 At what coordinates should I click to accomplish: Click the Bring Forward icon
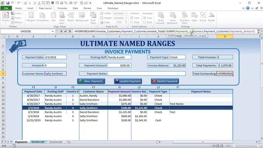tap(161, 15)
